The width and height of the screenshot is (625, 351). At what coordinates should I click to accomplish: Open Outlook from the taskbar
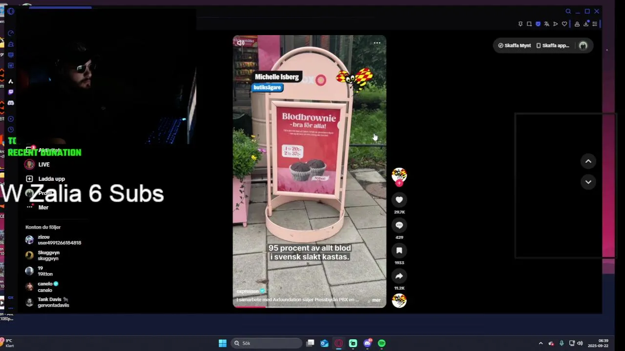pos(324,343)
